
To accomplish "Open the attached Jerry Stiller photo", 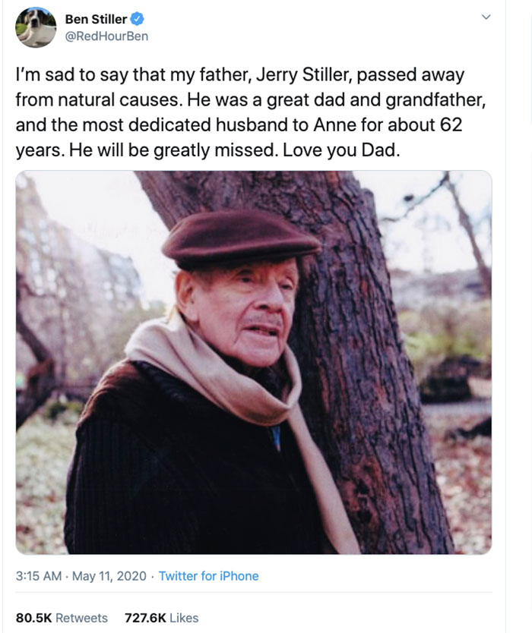I will [253, 362].
